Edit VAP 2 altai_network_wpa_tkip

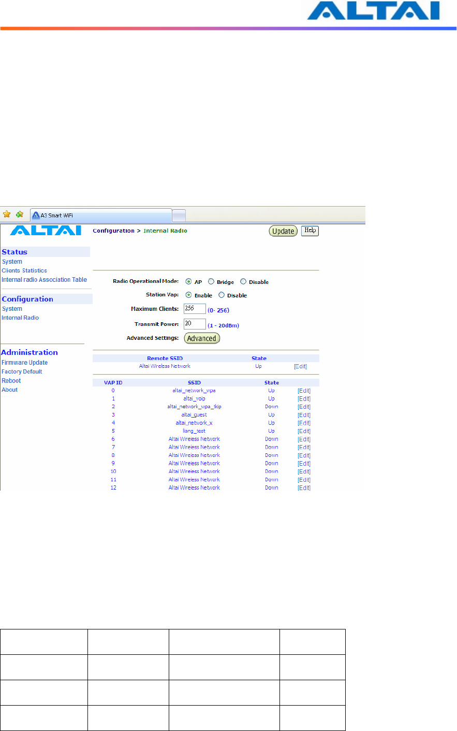point(304,407)
